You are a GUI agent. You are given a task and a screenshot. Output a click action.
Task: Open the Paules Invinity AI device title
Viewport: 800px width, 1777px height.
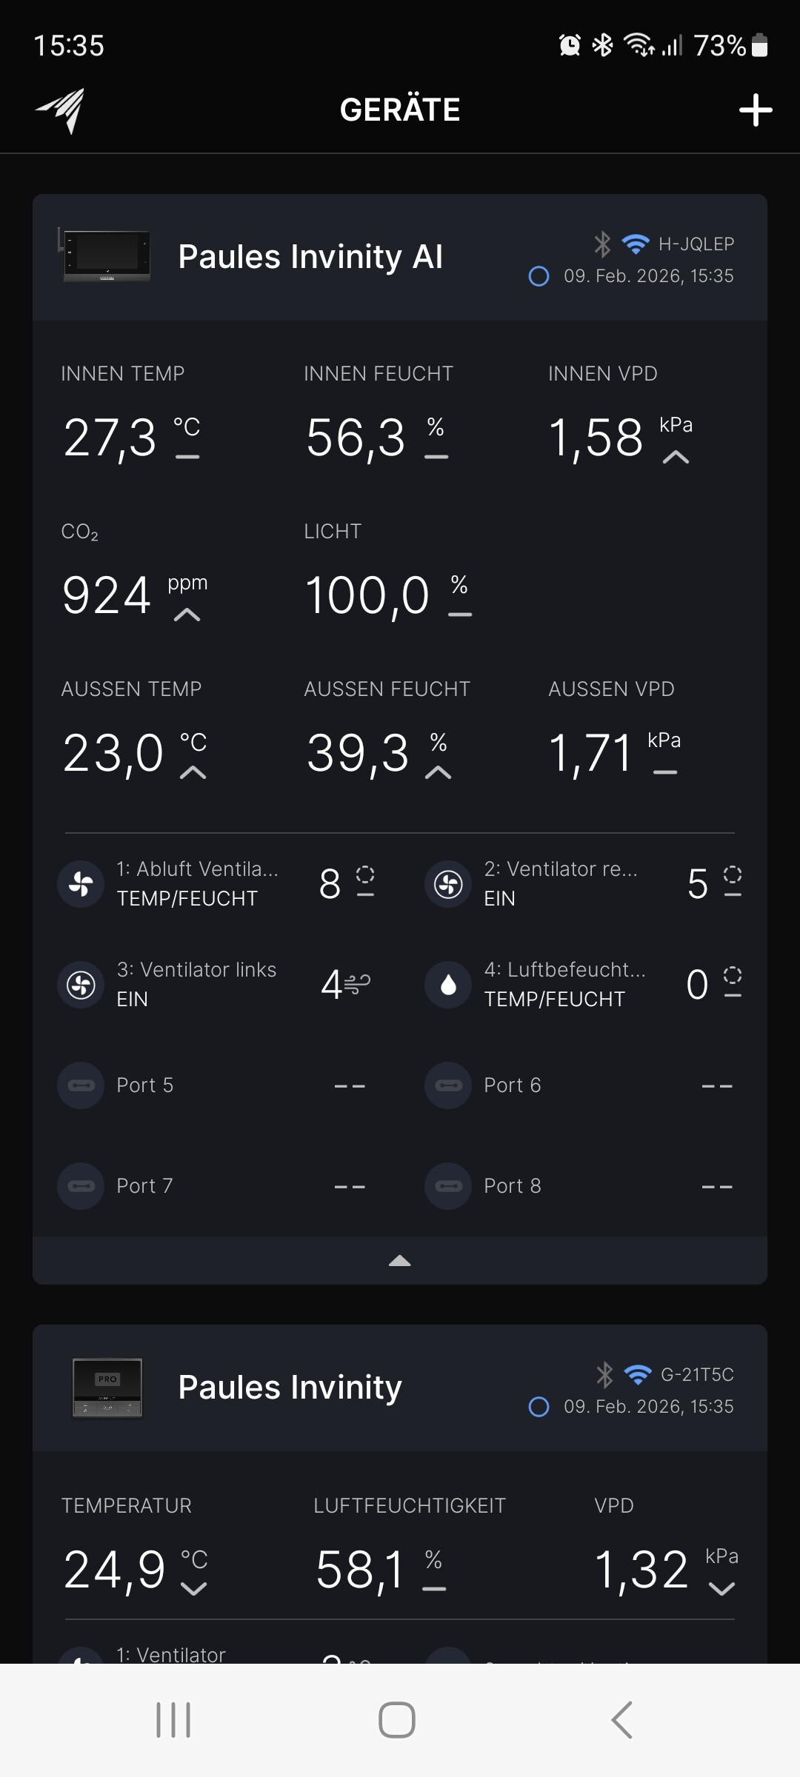pos(310,257)
